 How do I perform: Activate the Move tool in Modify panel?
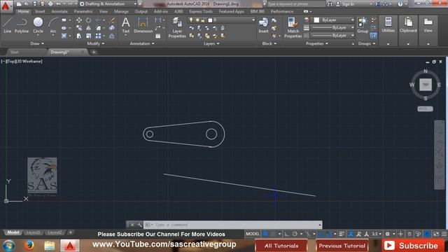tap(79, 20)
